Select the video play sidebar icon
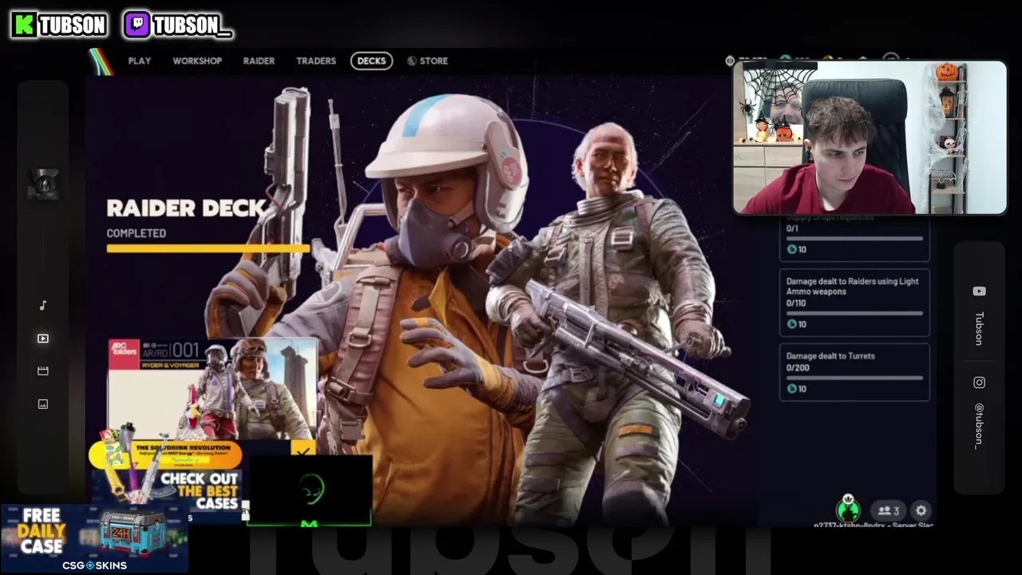The height and width of the screenshot is (575, 1022). coord(43,339)
